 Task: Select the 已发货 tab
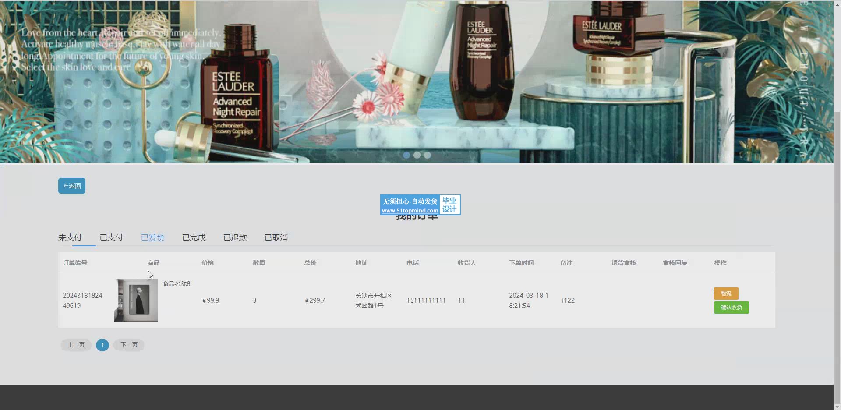152,237
